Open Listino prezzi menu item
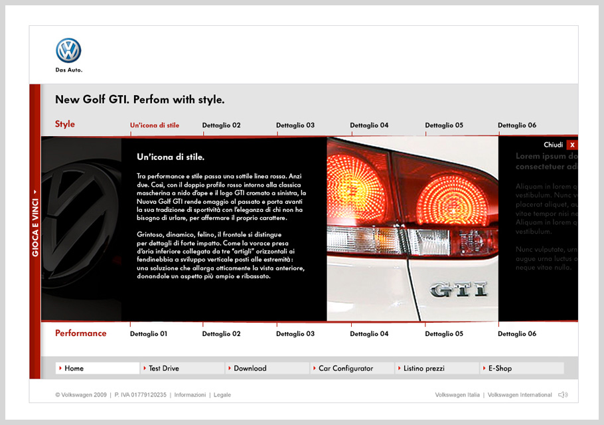 [437, 369]
